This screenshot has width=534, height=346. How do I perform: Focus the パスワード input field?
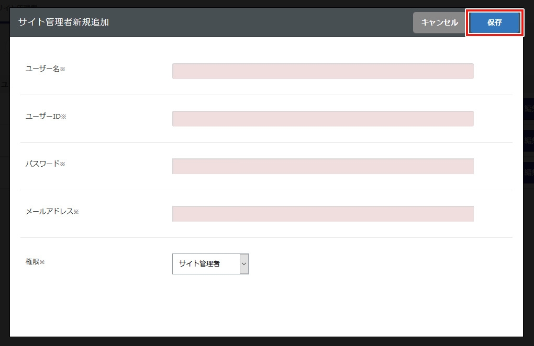(x=323, y=166)
